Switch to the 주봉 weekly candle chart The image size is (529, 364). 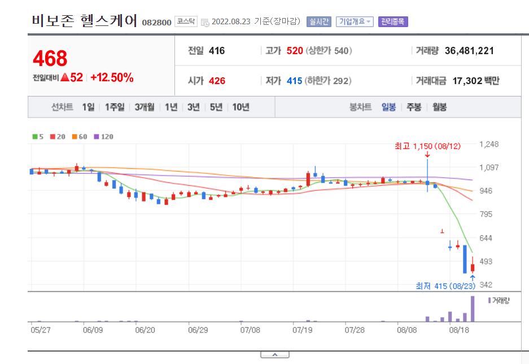[414, 107]
